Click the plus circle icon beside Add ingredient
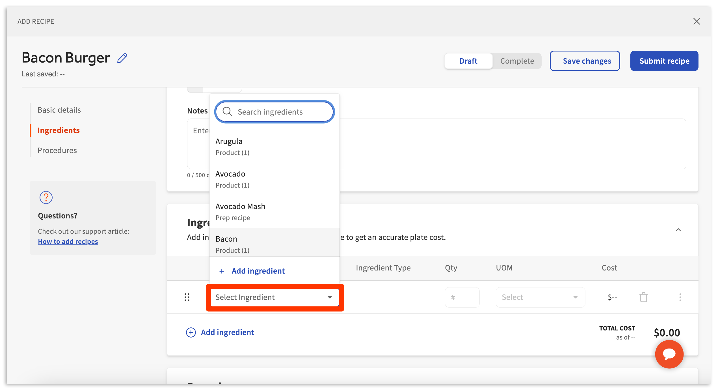Screen dimensions: 718x391 191,332
